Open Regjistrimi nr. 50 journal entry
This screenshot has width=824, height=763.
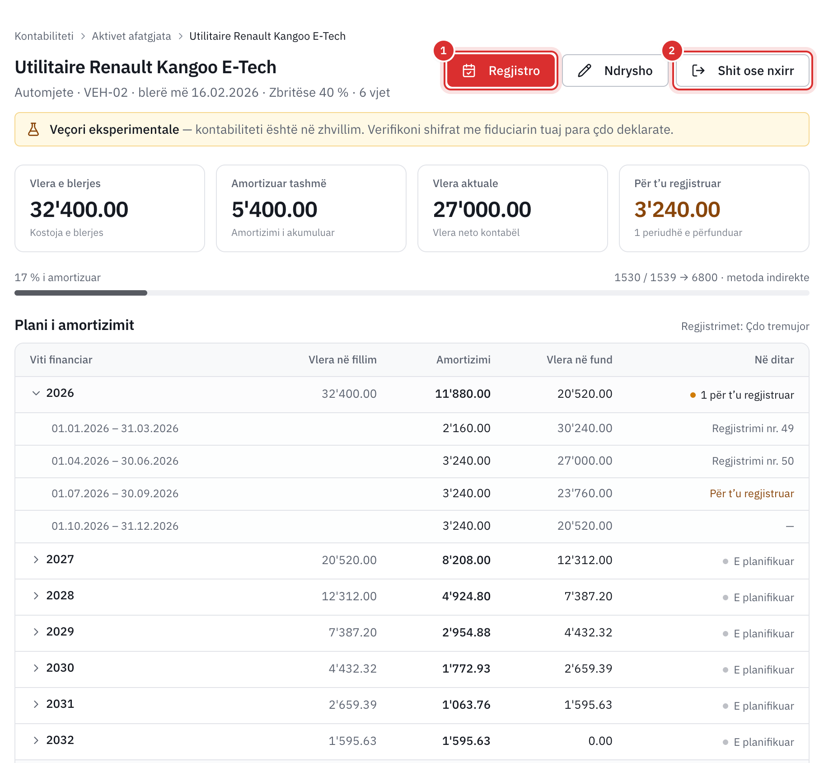[753, 461]
